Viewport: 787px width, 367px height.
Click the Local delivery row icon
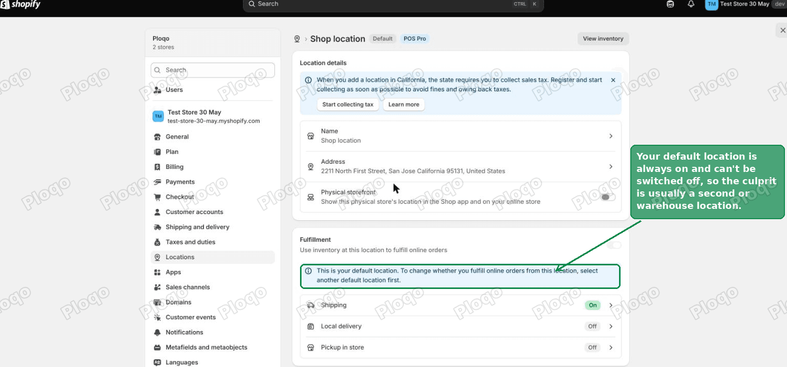click(x=310, y=326)
